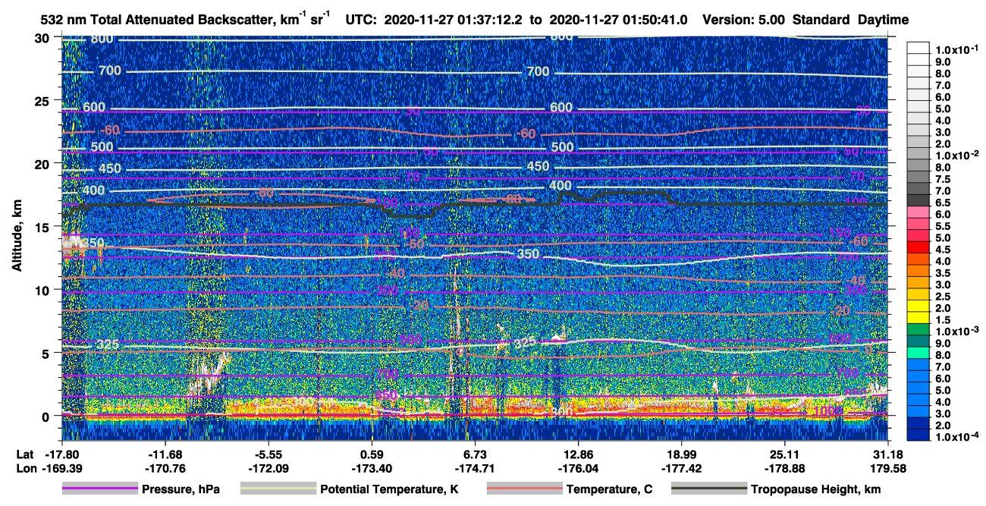
Task: Click the y-axis tick label 15
Action: point(43,227)
